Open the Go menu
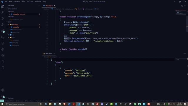188x106 pixels. [x=28, y=2]
